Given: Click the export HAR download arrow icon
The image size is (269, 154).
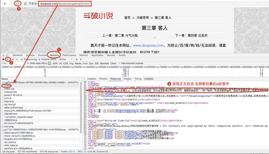Looking at the screenshot, I should 81,59.
